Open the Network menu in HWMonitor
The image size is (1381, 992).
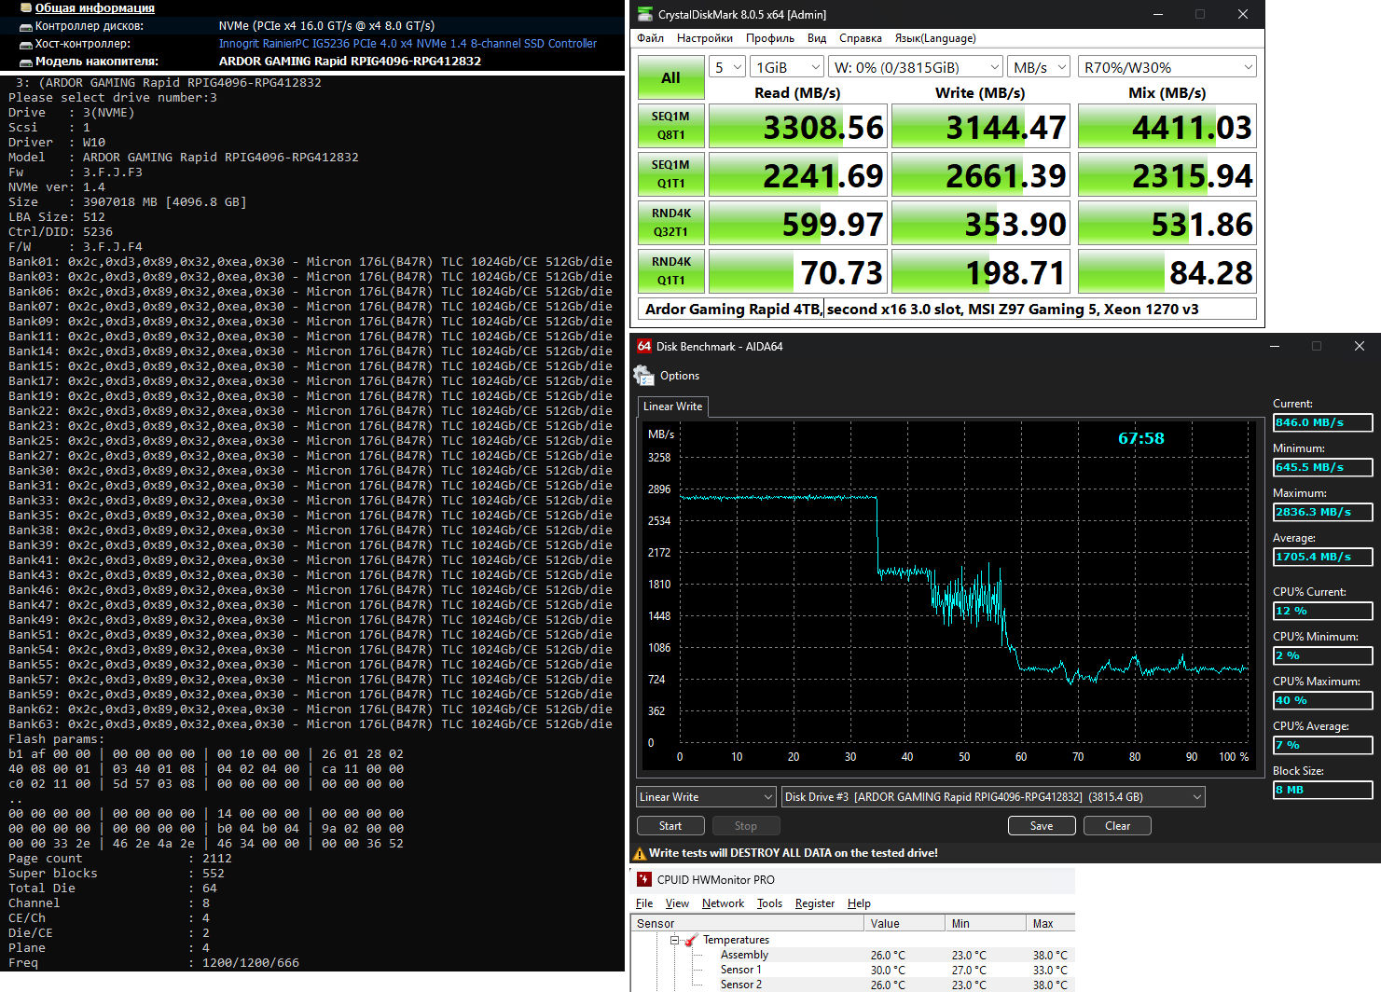(723, 903)
